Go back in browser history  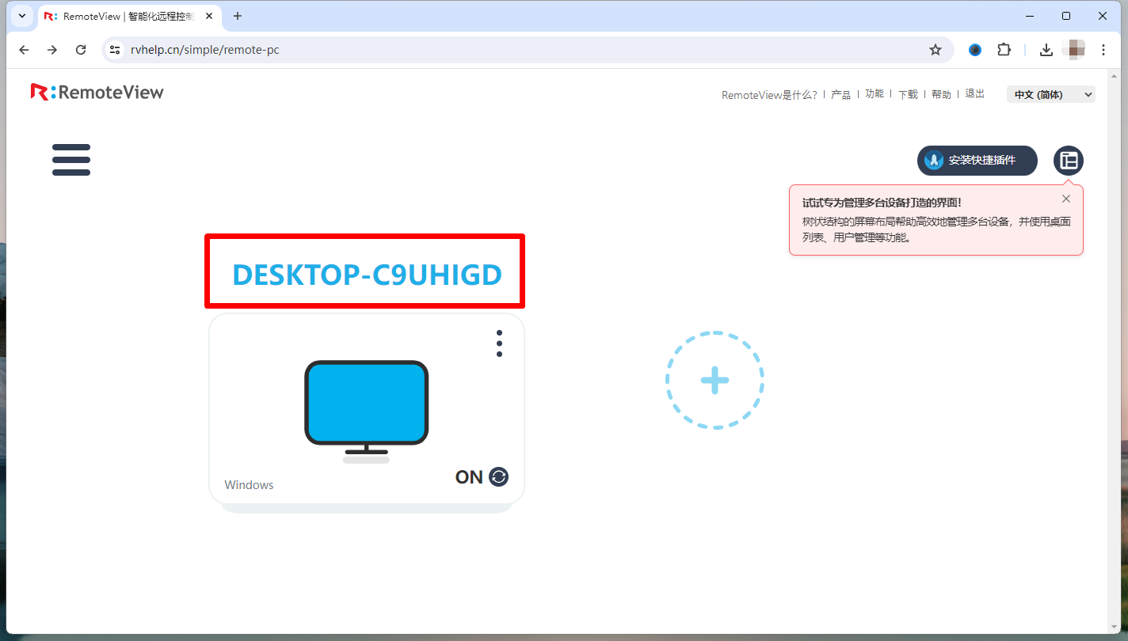point(24,50)
